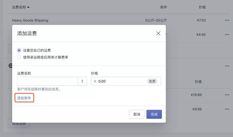The image size is (233, 137).
Task: Open more options for Heavy Goods Shipping row
Action: tap(227, 20)
